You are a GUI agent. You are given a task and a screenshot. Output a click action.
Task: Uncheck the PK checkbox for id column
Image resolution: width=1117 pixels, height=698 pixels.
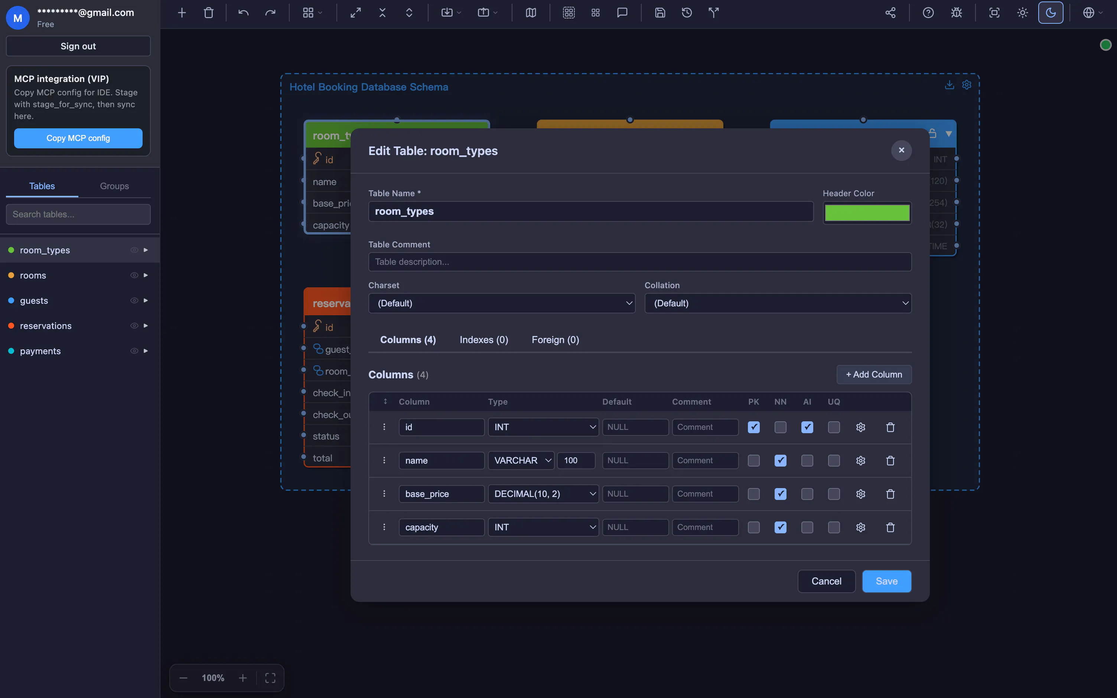[x=754, y=428]
